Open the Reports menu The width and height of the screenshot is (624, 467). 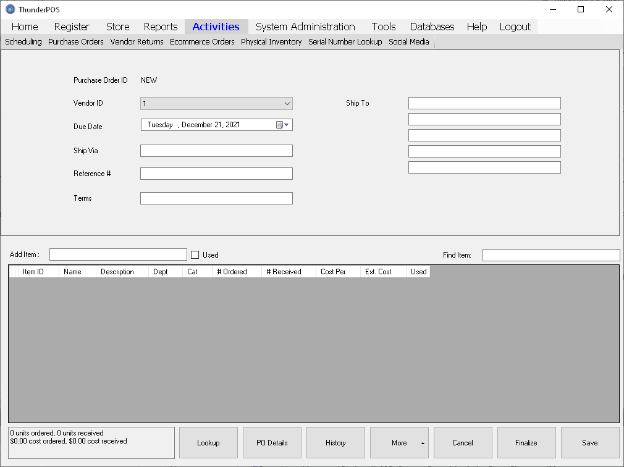point(161,27)
